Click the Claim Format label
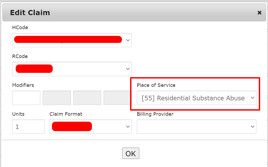268x167 pixels. click(66, 114)
